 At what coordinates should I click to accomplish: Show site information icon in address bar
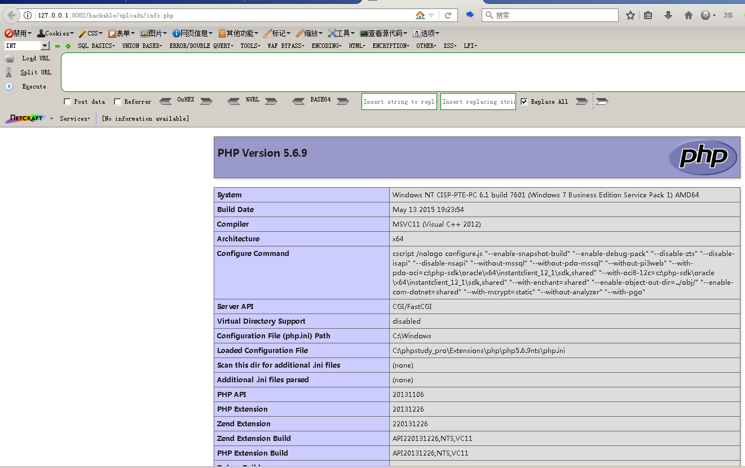click(x=27, y=15)
